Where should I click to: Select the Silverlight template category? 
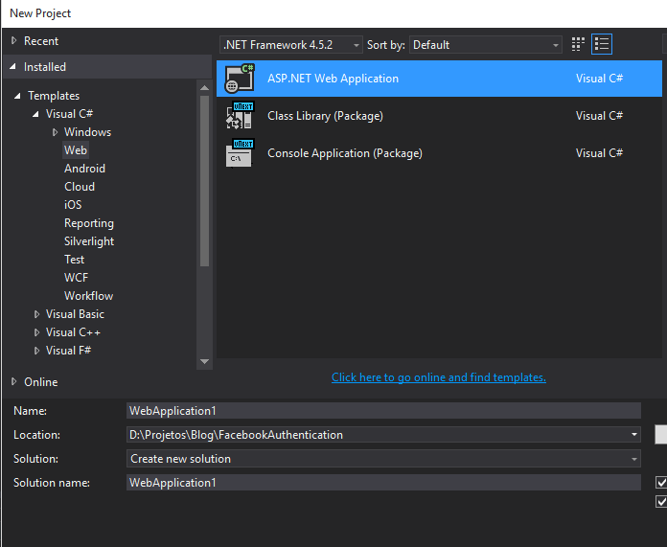[89, 241]
